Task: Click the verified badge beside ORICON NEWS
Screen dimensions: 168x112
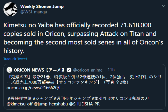Action: (69, 70)
